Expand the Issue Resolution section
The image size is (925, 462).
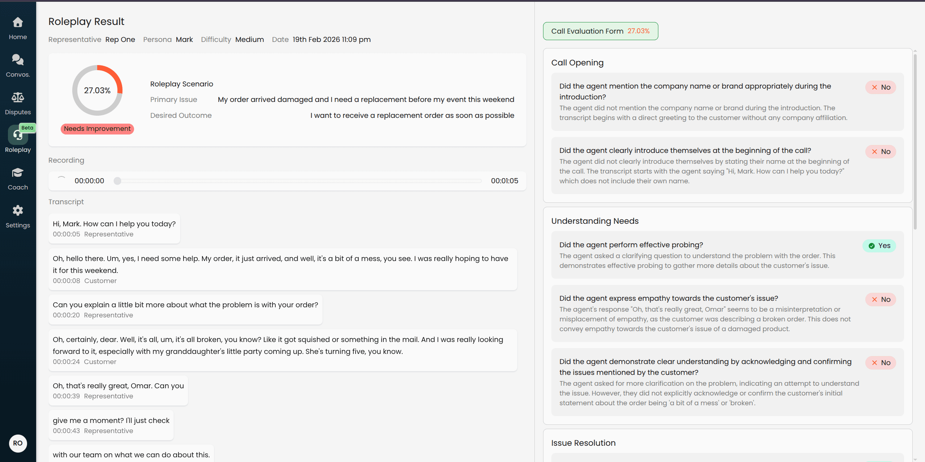[x=583, y=443]
